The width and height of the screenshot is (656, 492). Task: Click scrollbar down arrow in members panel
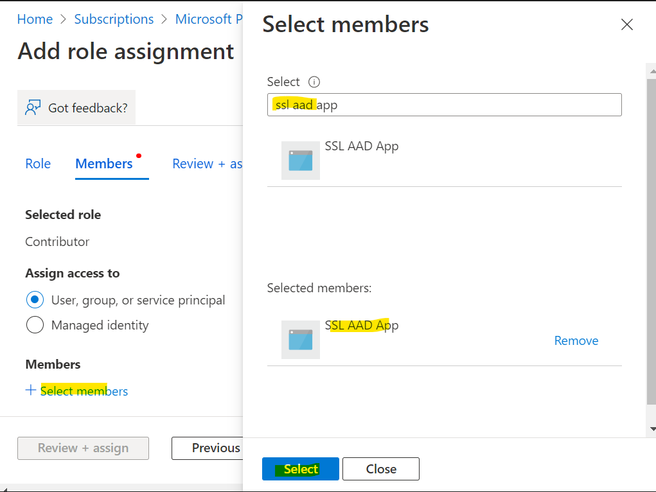pos(652,429)
